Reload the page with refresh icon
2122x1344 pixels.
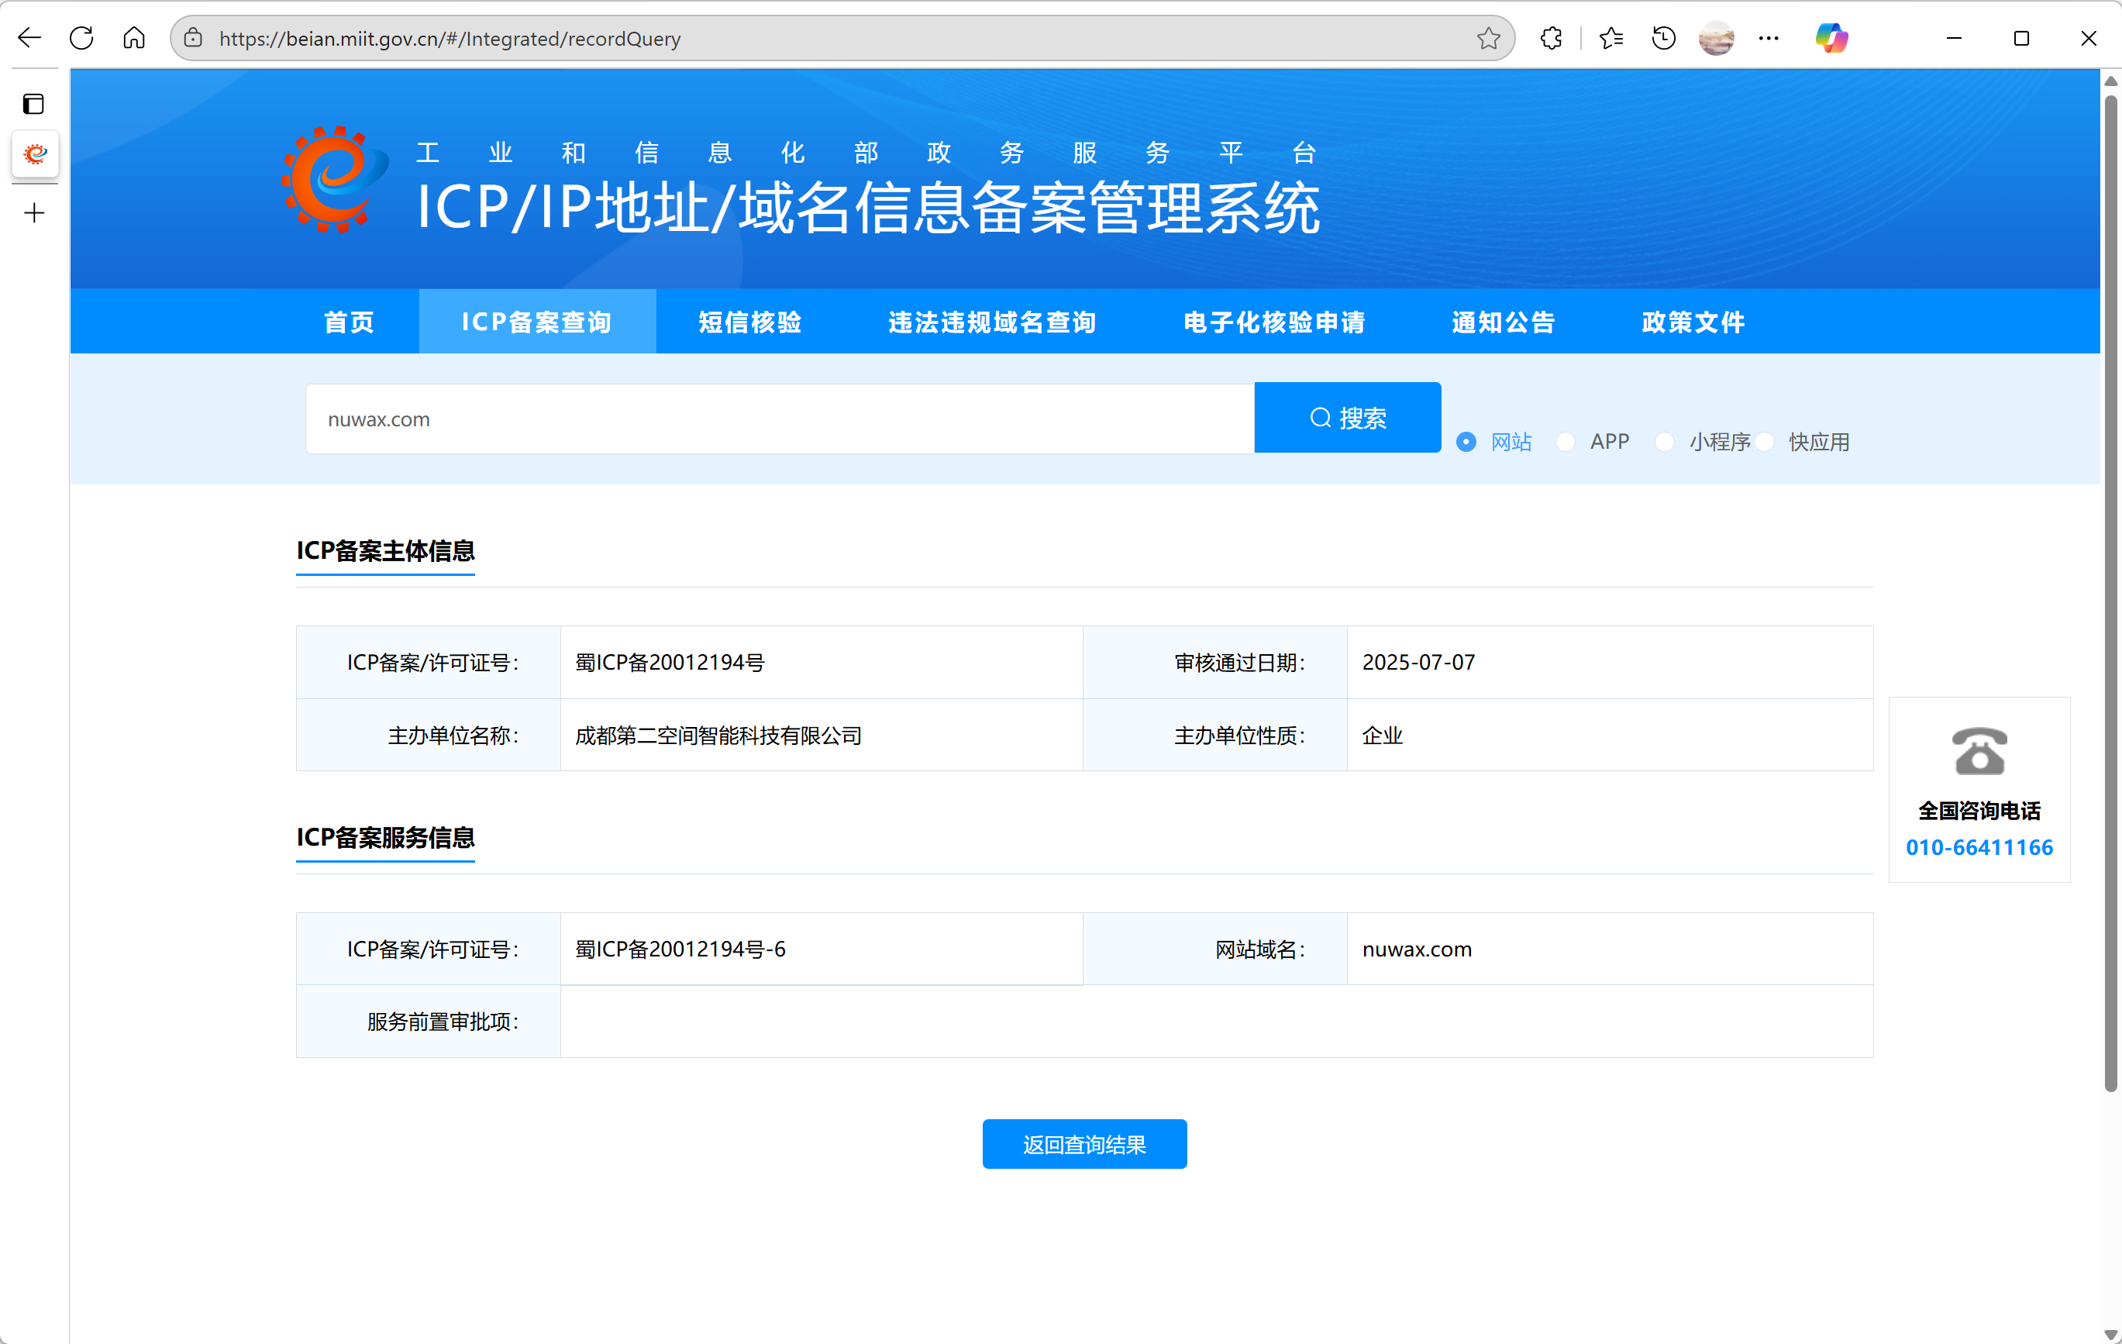81,38
